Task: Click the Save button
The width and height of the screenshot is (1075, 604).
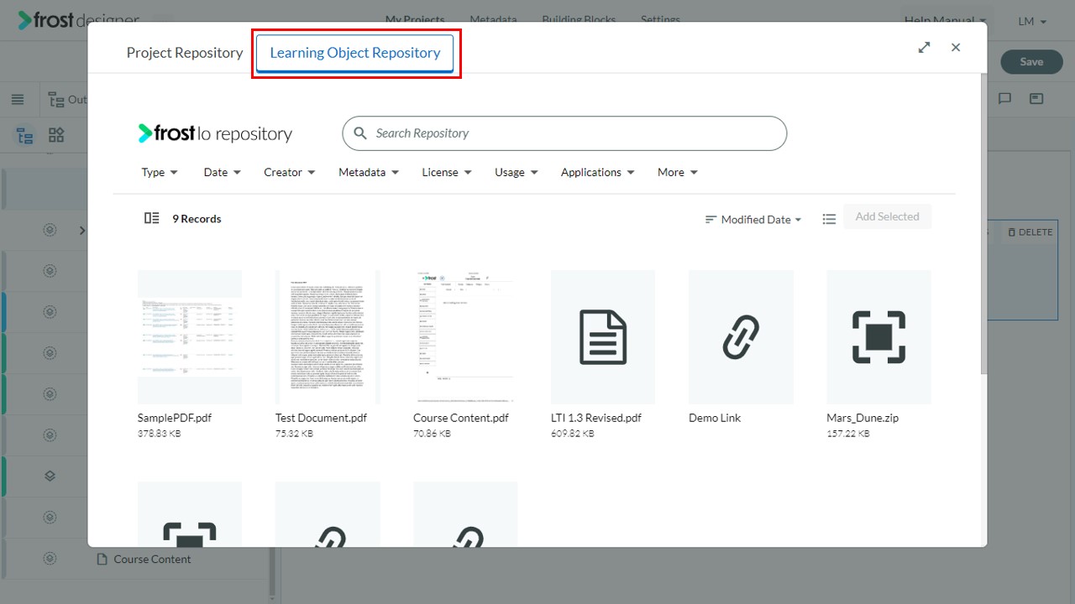Action: coord(1031,61)
